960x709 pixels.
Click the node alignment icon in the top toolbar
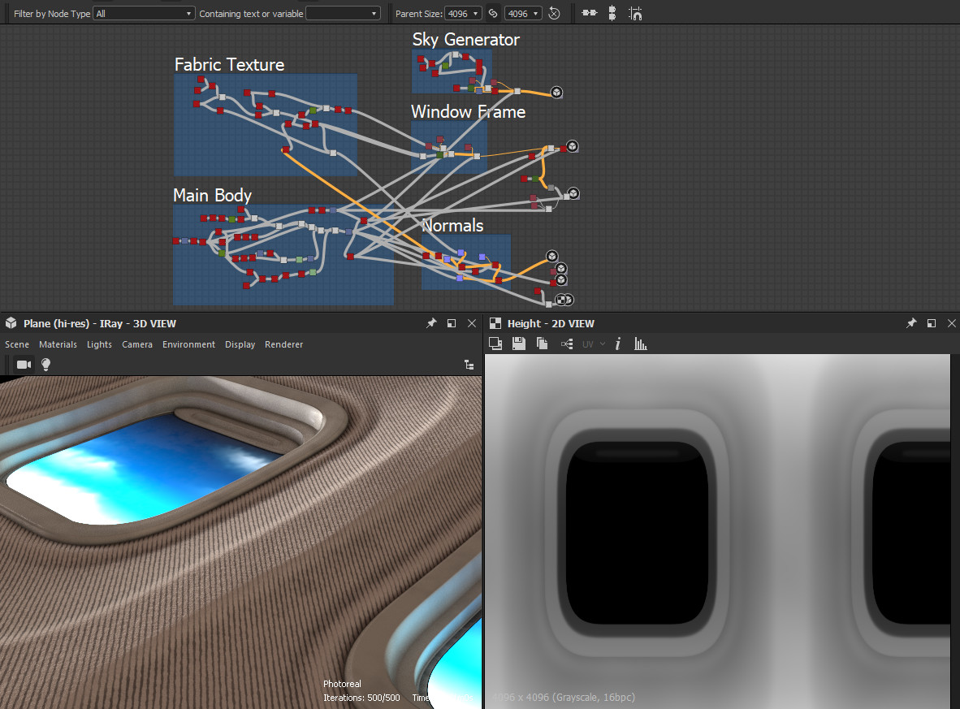pyautogui.click(x=612, y=13)
